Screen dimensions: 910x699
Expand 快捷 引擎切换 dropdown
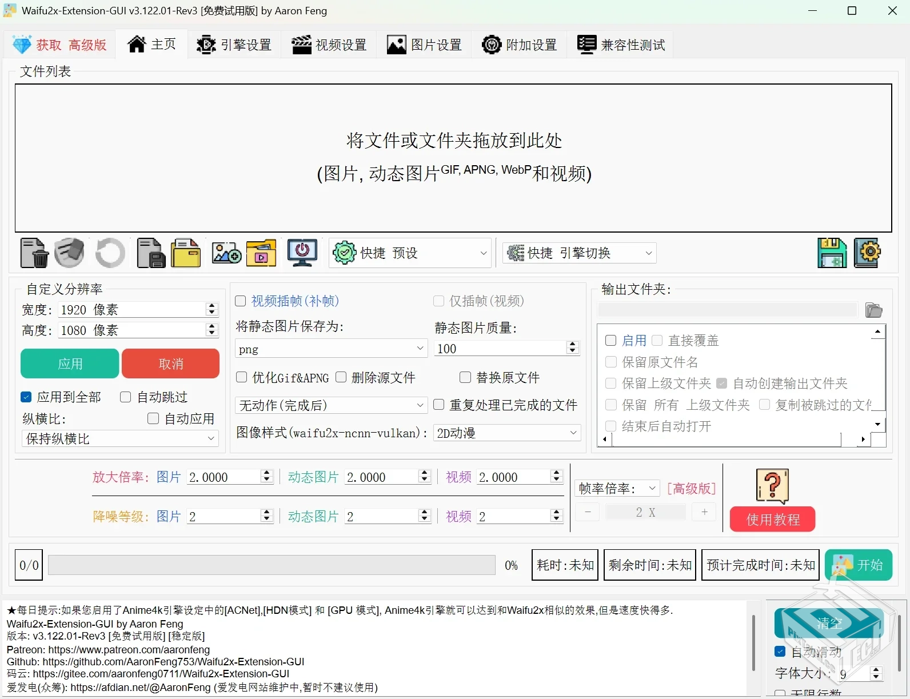click(x=579, y=253)
